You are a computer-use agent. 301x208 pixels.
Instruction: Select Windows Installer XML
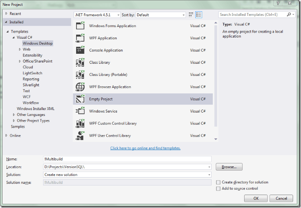pyautogui.click(x=36, y=109)
